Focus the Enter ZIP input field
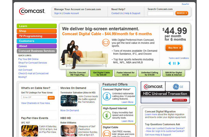Viewport: 209px width, 137px height. pyautogui.click(x=34, y=97)
